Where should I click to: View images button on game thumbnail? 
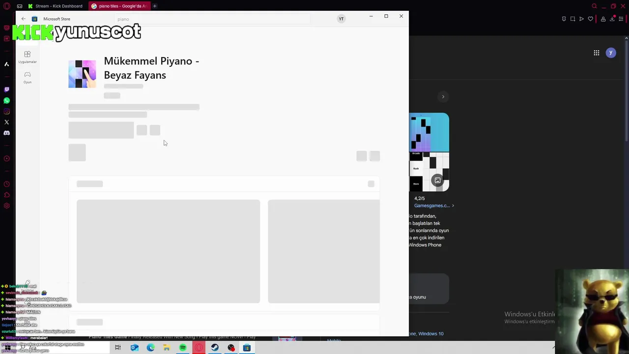point(437,180)
